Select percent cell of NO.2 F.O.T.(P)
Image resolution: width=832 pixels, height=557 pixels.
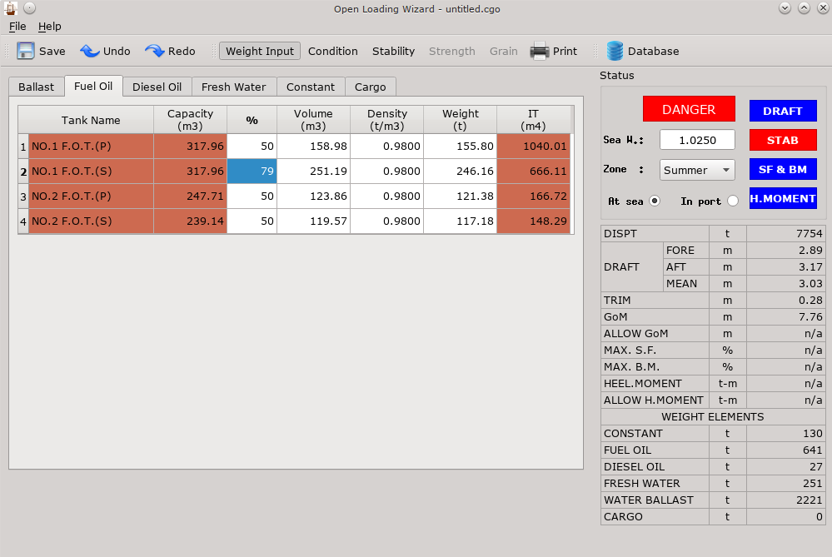pyautogui.click(x=252, y=196)
